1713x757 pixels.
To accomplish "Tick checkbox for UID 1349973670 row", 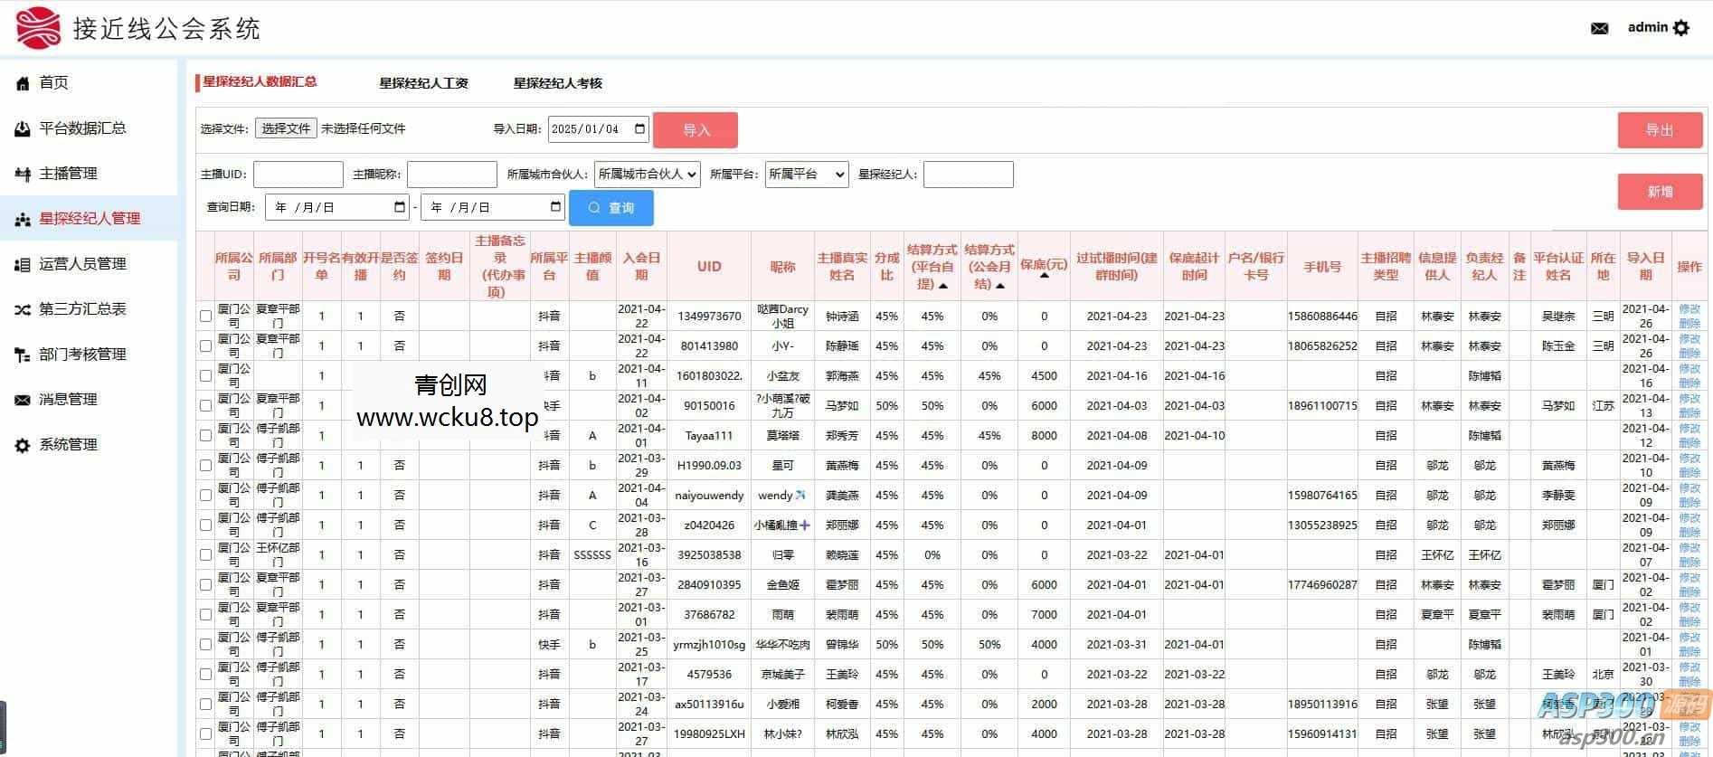I will (x=205, y=317).
